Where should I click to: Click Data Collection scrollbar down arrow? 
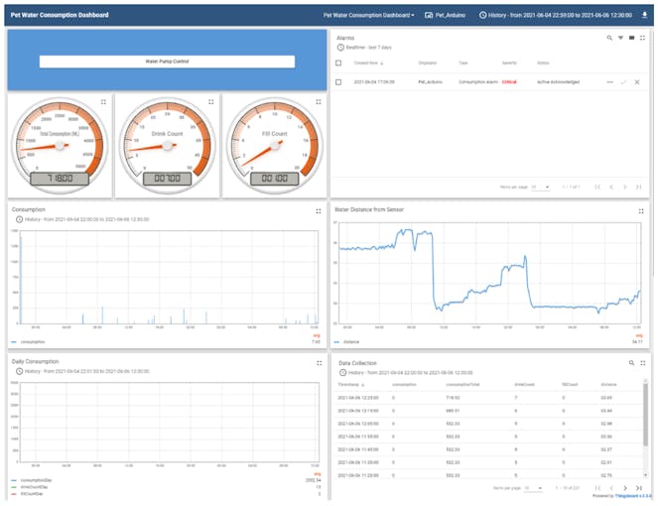pyautogui.click(x=645, y=475)
